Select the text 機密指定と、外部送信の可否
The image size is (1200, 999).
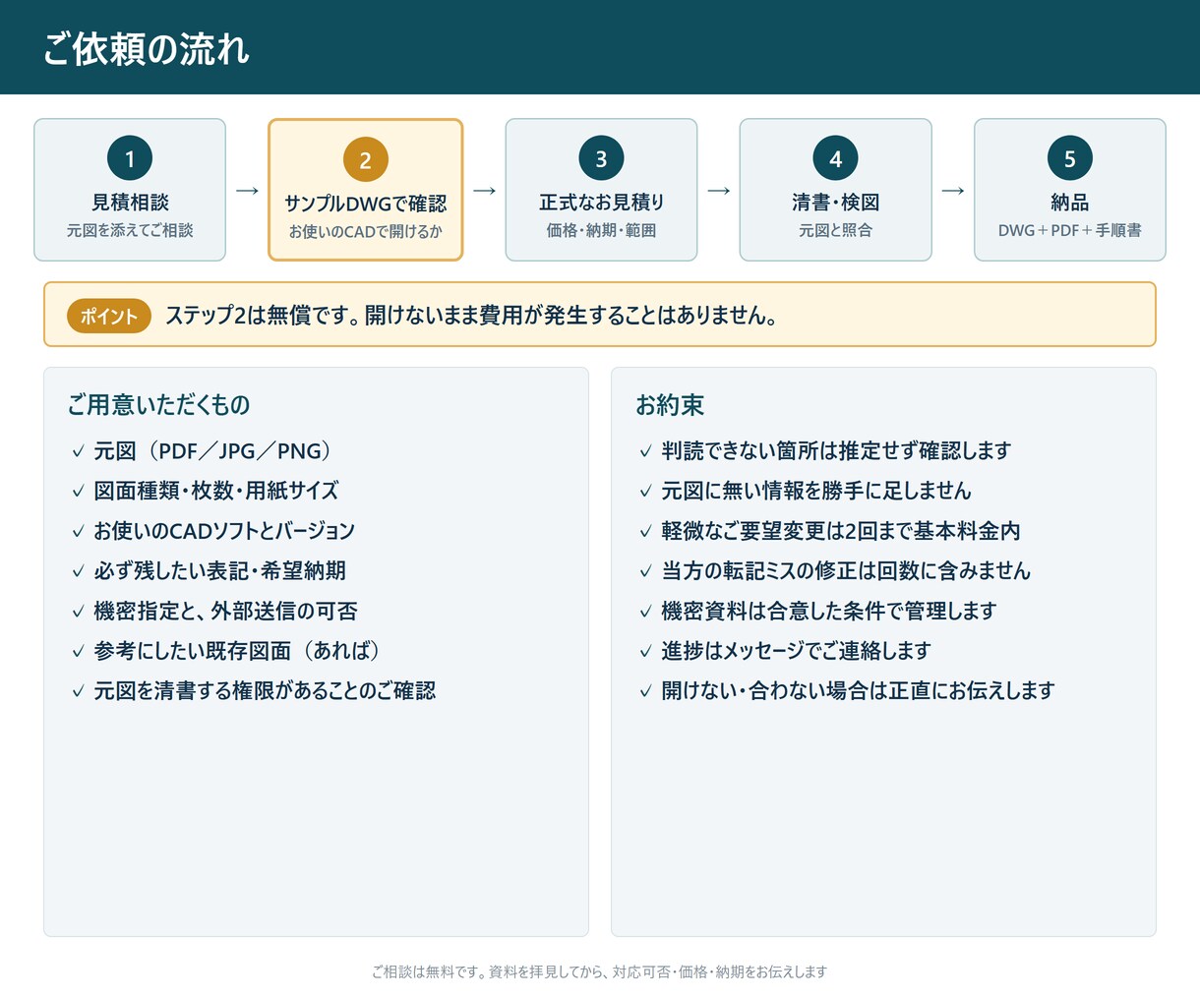pyautogui.click(x=225, y=611)
